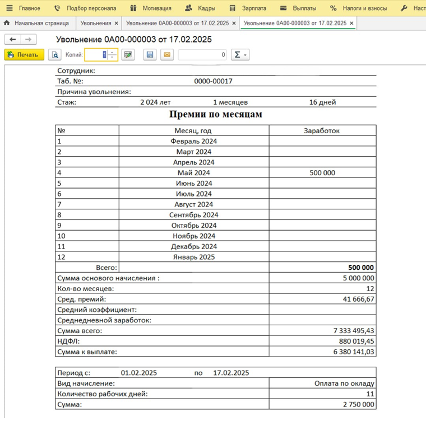426x426 pixels.
Task: Open the Мотивация section
Action: [x=157, y=8]
